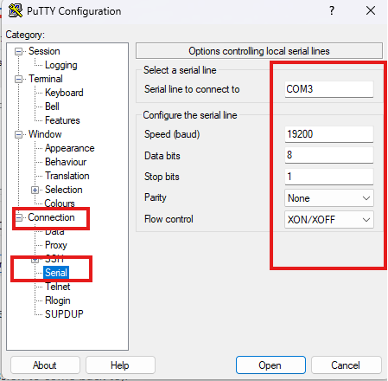388x381 pixels.
Task: Click 'Serial line to connect to' label
Action: coord(192,89)
